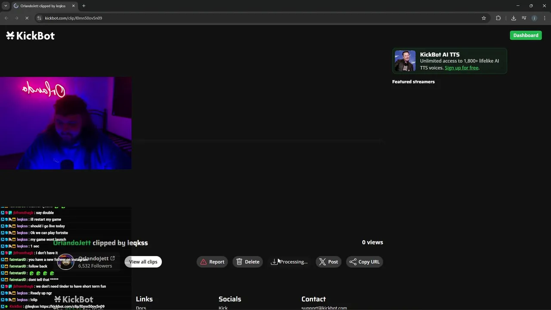Image resolution: width=551 pixels, height=310 pixels.
Task: Click chat message 'Ok we can play fortnite'
Action: pos(49,233)
